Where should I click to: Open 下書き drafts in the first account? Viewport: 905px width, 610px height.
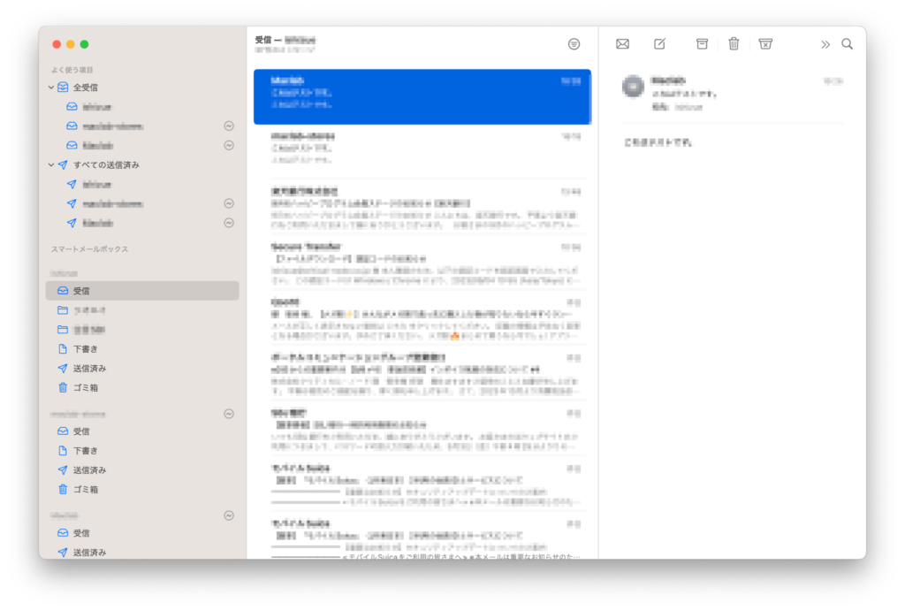[142, 348]
